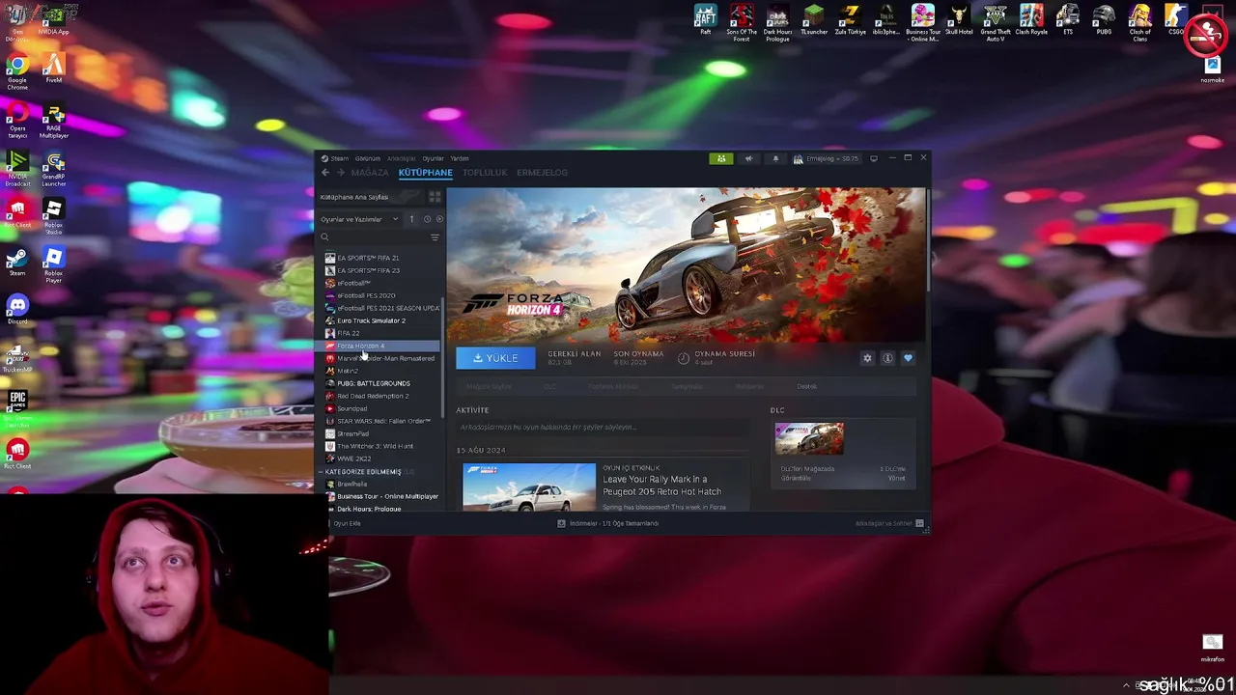
Task: Click the Steam back navigation arrow
Action: pos(325,173)
